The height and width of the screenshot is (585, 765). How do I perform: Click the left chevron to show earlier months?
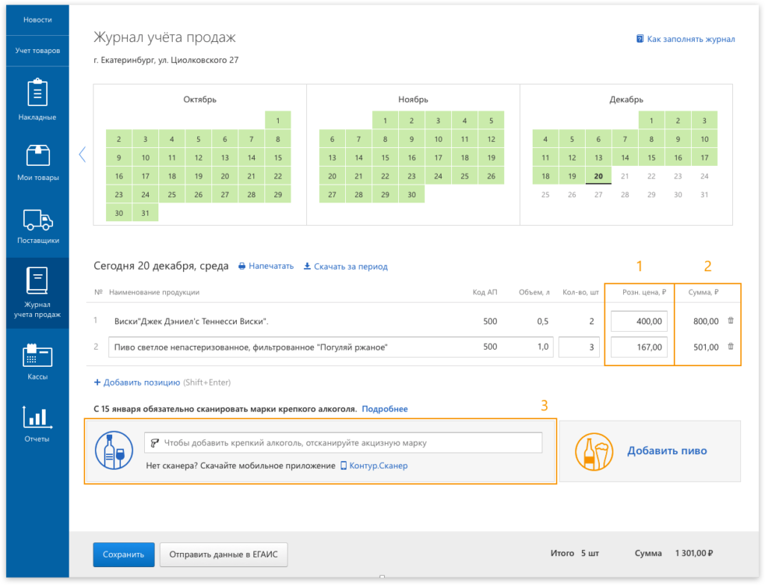82,154
